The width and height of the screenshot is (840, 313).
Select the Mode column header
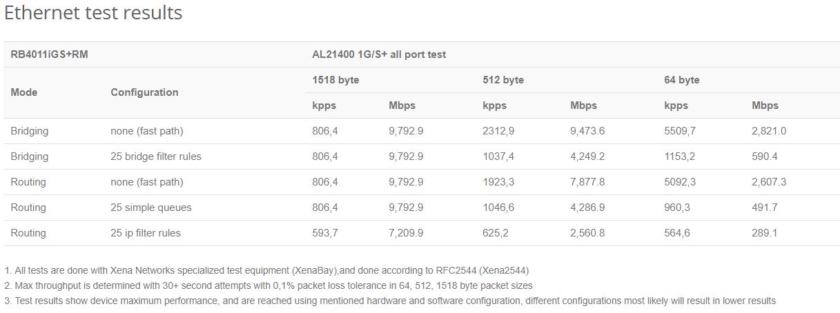[x=24, y=92]
